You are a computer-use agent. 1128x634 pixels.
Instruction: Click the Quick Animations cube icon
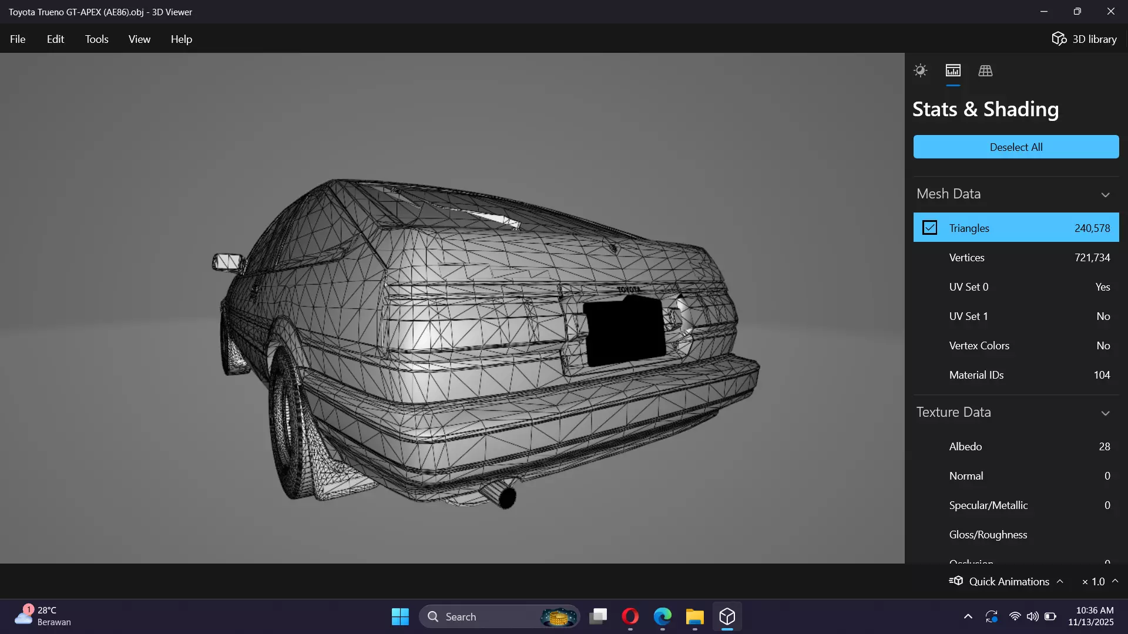[956, 581]
